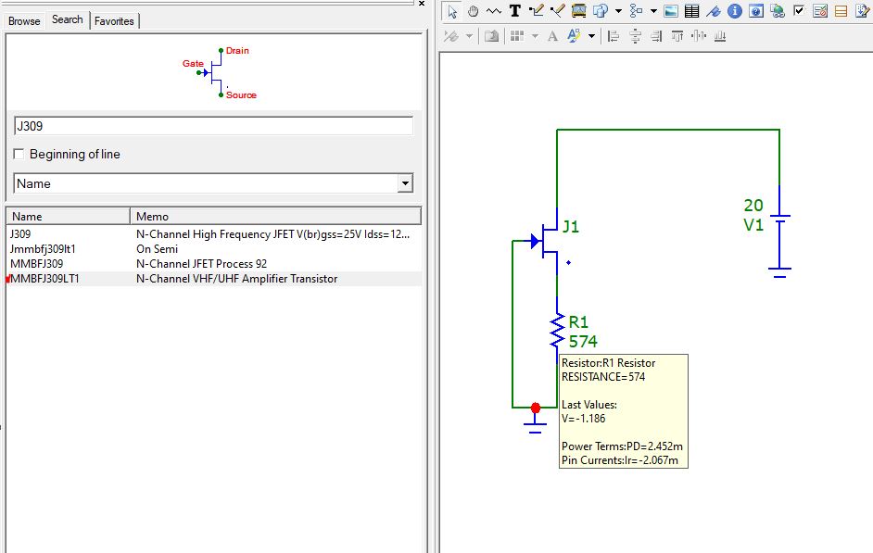873x553 pixels.
Task: Switch to the Favorites tab
Action: [114, 20]
